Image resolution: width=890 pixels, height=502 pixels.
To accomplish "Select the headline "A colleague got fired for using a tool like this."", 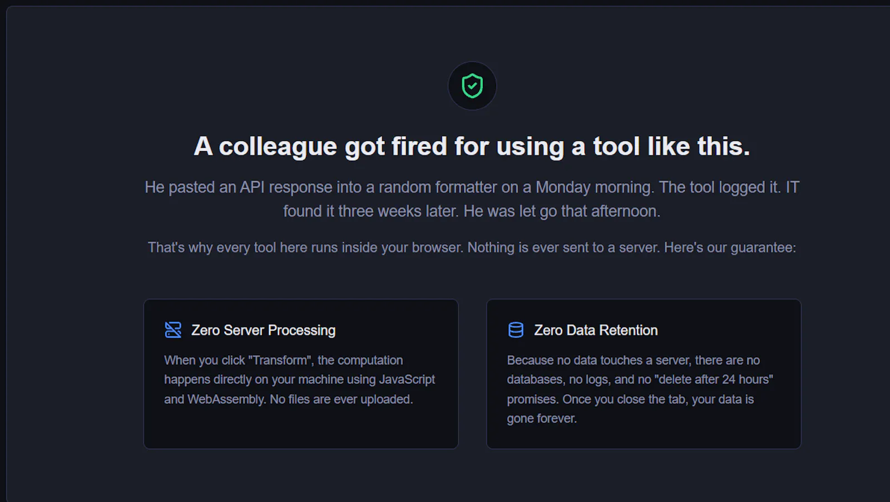I will point(472,147).
